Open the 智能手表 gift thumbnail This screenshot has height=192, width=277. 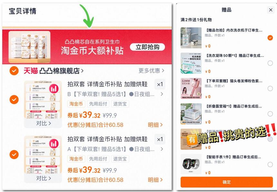pyautogui.click(x=191, y=164)
